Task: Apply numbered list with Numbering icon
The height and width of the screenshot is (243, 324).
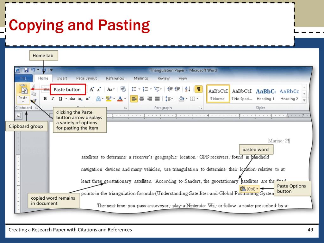Action: (146, 89)
